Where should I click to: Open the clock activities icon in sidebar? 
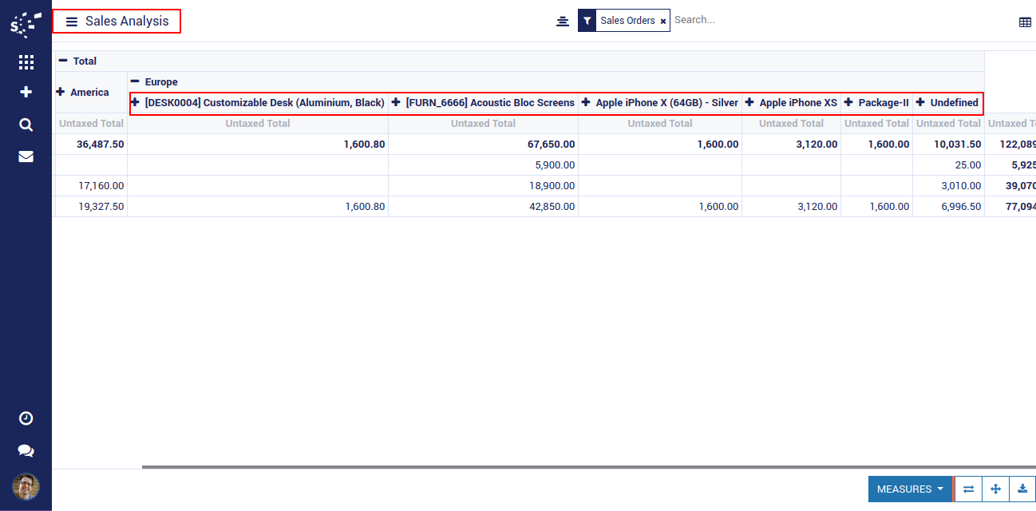[x=26, y=418]
